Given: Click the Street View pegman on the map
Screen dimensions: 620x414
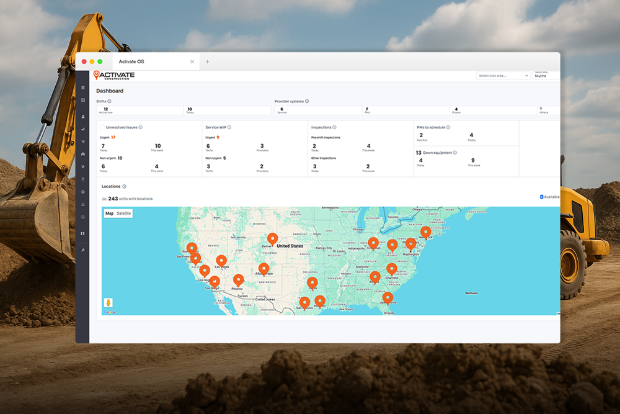Looking at the screenshot, I should 108,303.
